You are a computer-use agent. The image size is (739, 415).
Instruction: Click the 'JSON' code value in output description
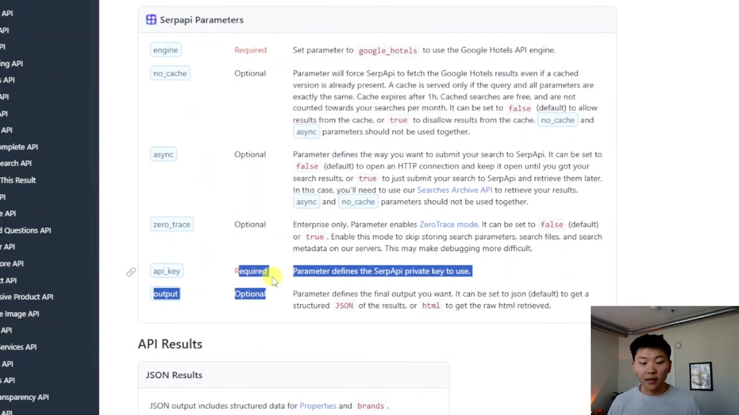pos(344,306)
